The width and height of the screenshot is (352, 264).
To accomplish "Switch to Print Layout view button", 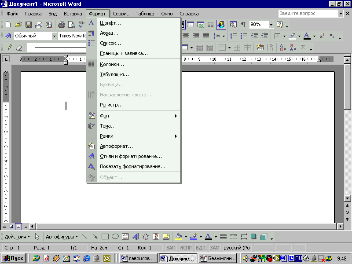I will [x=18, y=226].
